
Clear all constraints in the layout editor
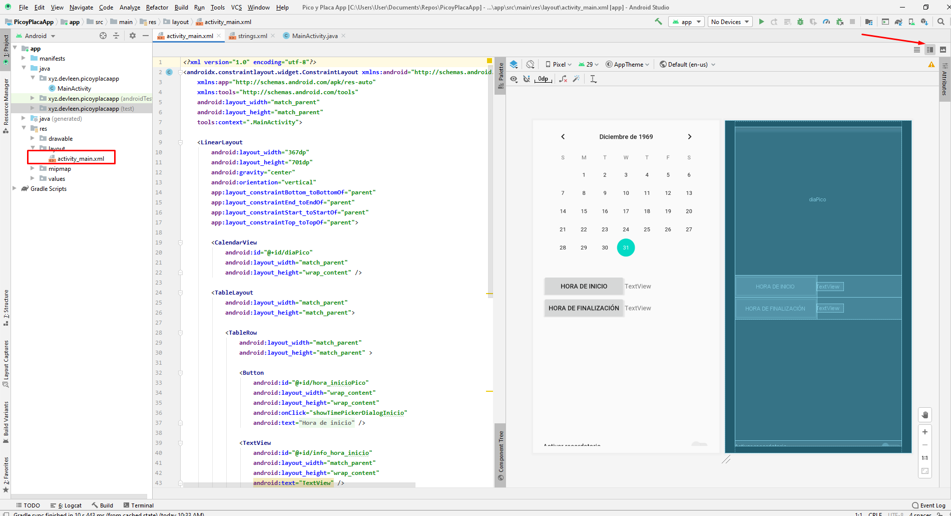coord(563,79)
